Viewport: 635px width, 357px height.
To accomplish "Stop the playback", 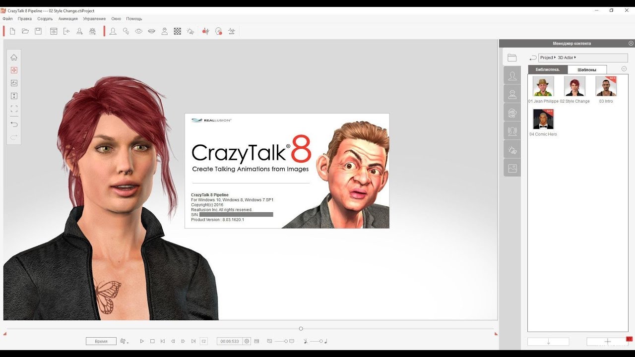I will coord(152,341).
